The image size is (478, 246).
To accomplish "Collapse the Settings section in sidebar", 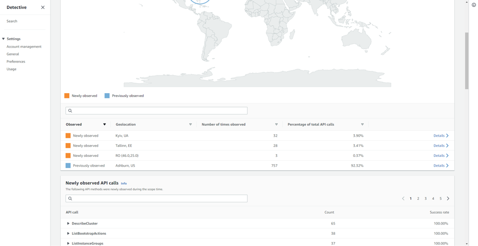I will click(3, 39).
